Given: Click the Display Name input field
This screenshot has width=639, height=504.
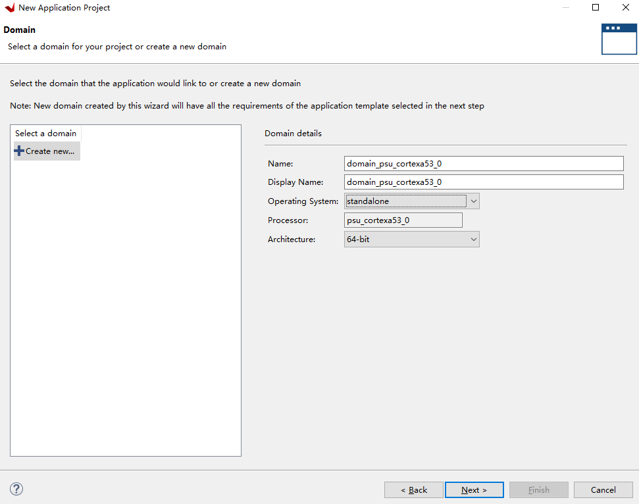Looking at the screenshot, I should click(484, 182).
